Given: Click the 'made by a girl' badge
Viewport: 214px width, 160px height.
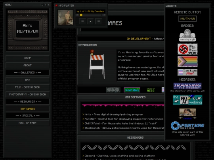Looking at the screenshot, I should 187,35.
